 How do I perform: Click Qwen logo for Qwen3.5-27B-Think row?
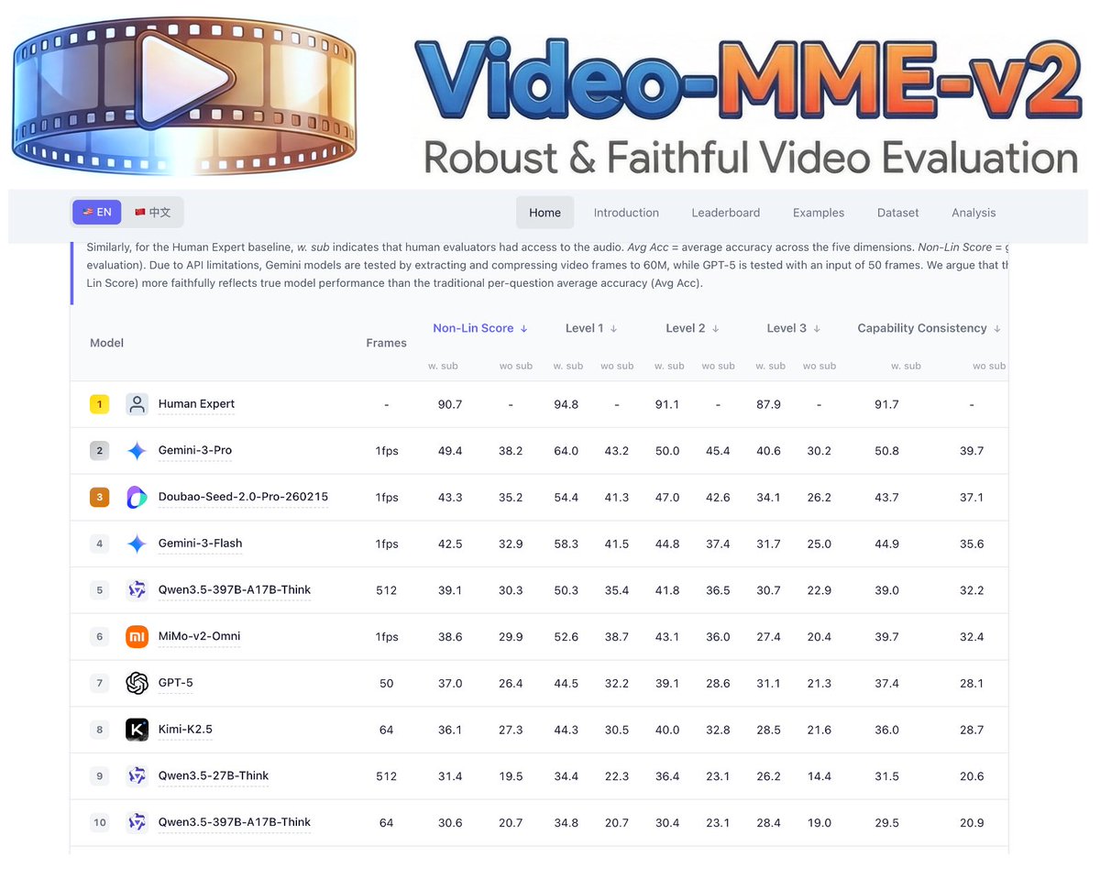click(x=137, y=776)
